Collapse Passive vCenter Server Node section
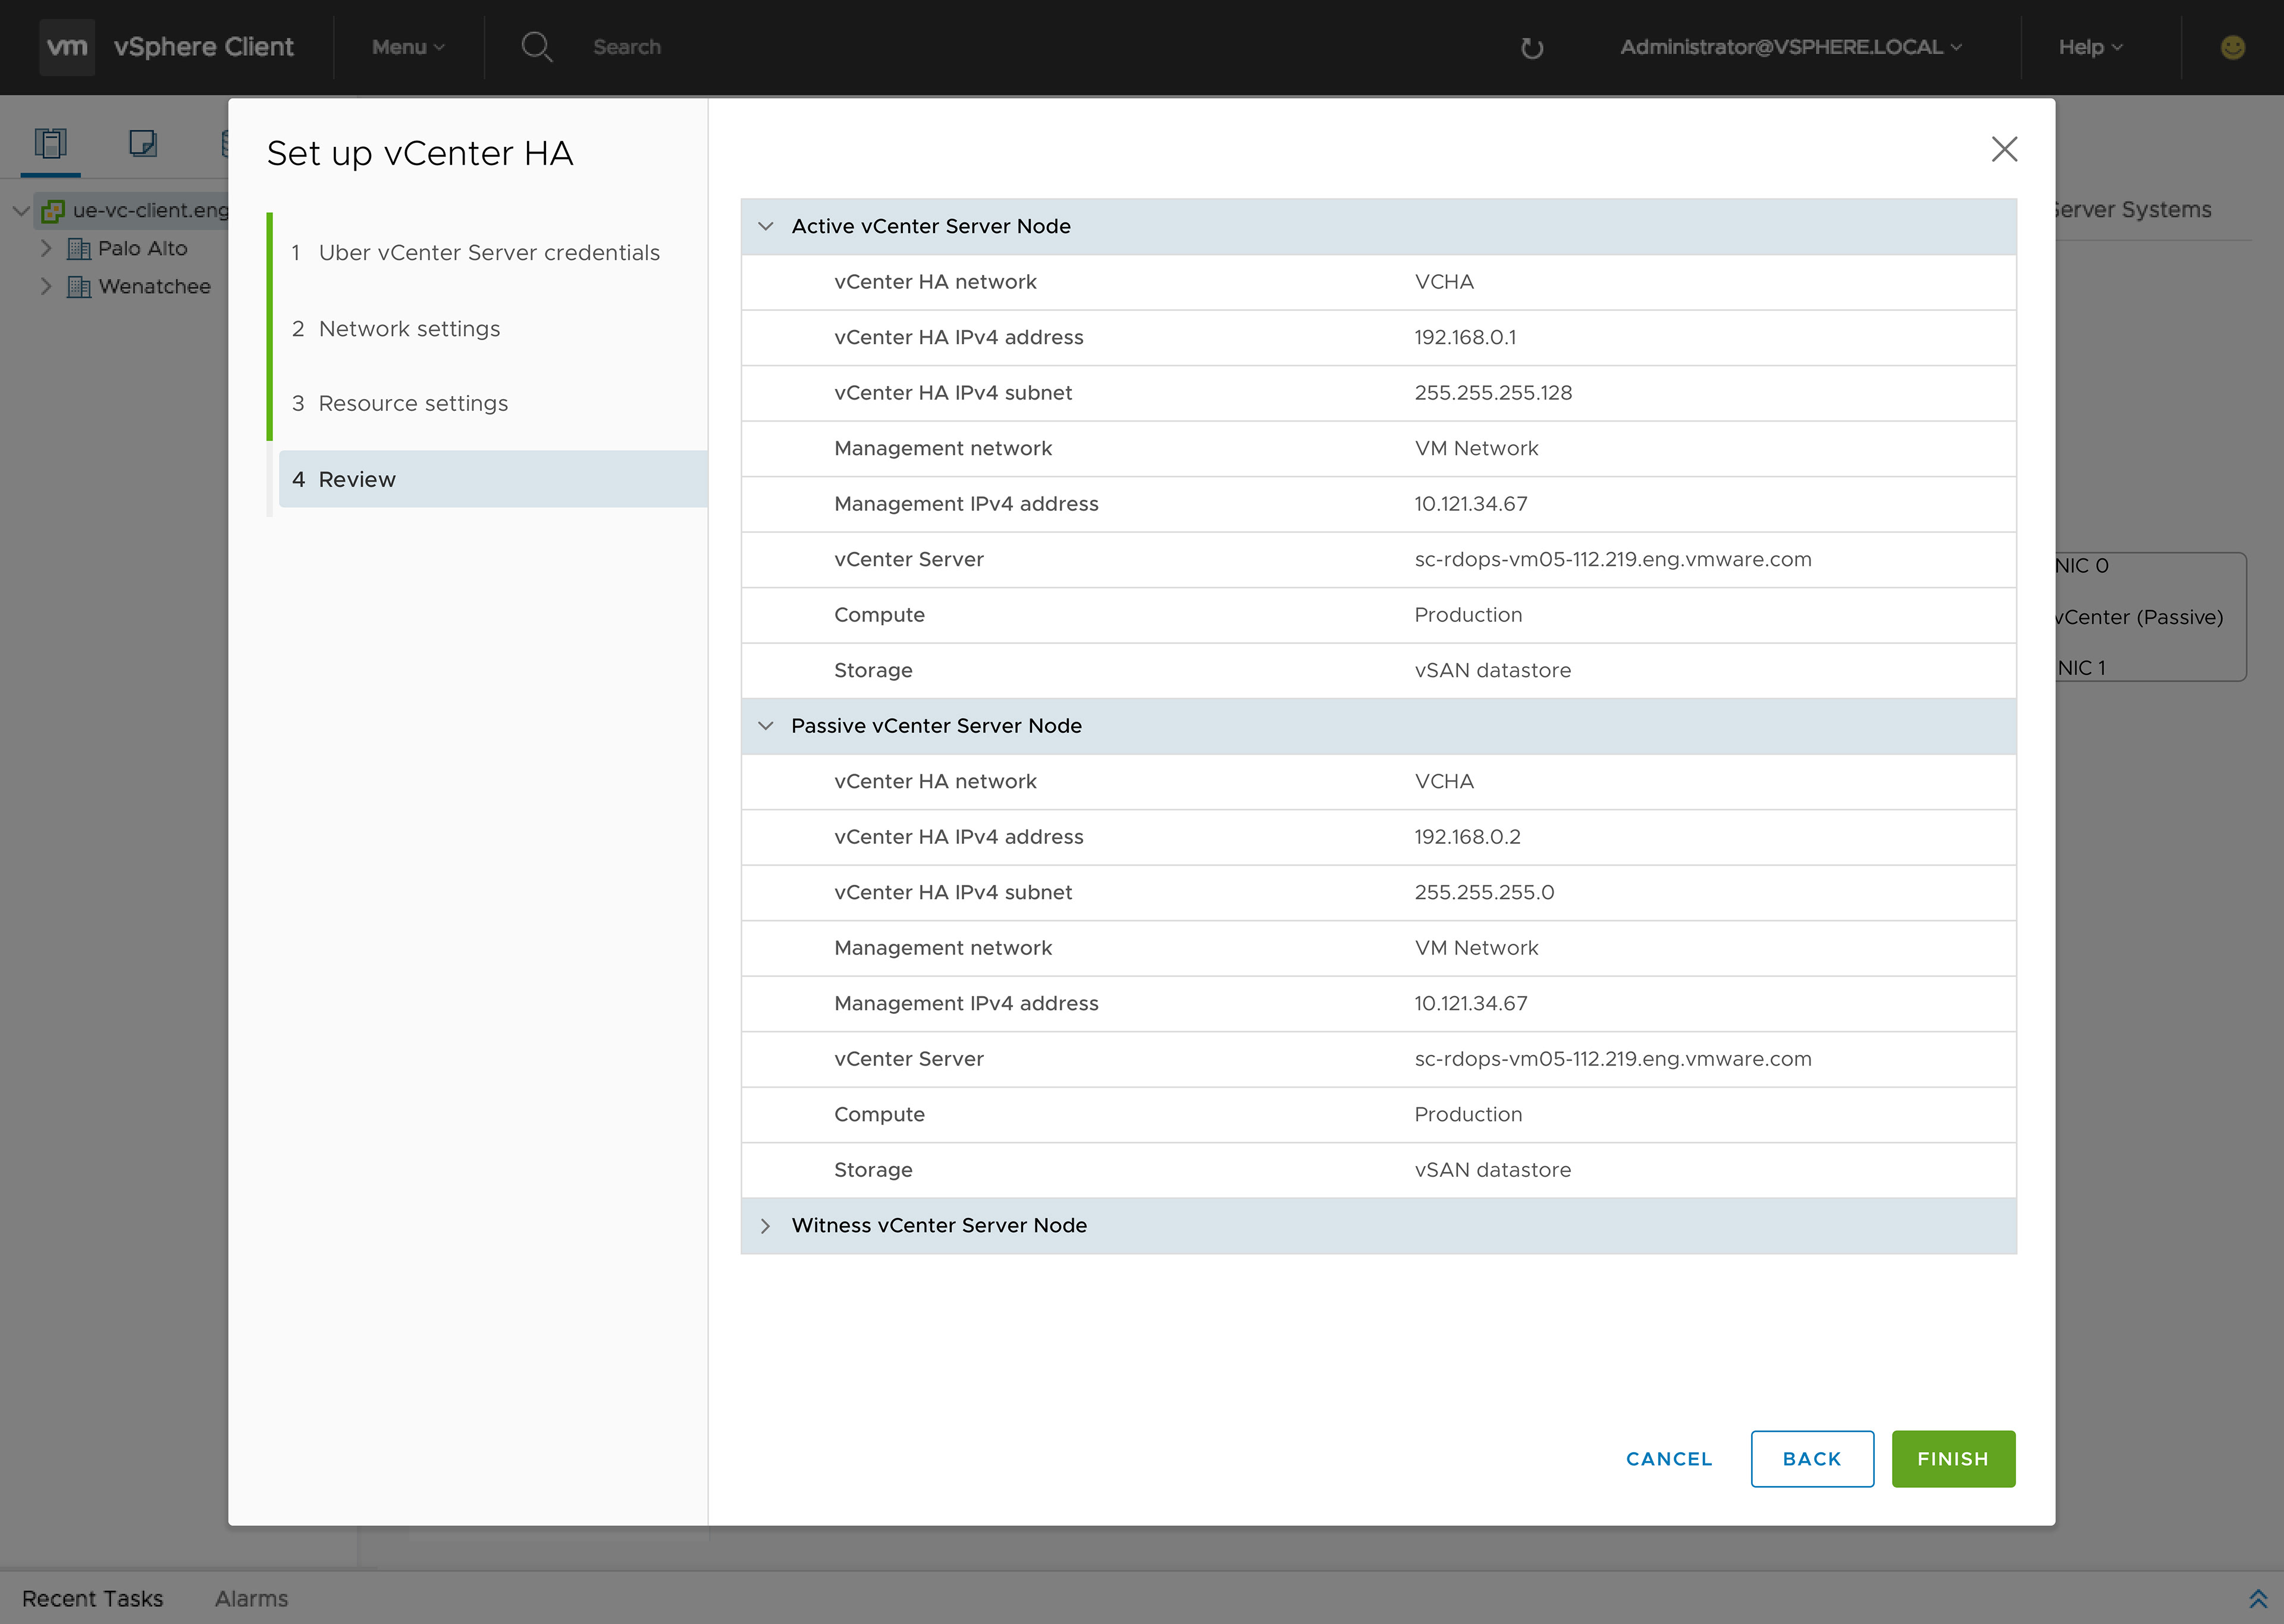Viewport: 2284px width, 1624px height. [x=765, y=726]
